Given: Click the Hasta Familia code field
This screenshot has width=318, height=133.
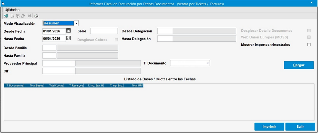Looking at the screenshot, I should (49, 55).
